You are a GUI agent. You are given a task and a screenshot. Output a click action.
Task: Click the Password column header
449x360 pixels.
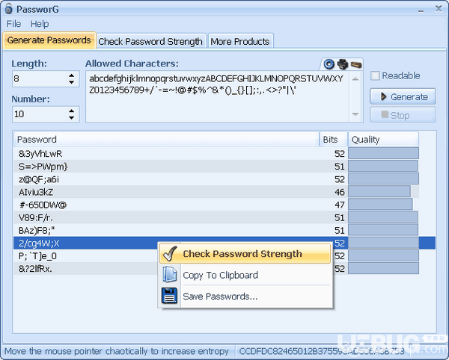pos(166,140)
